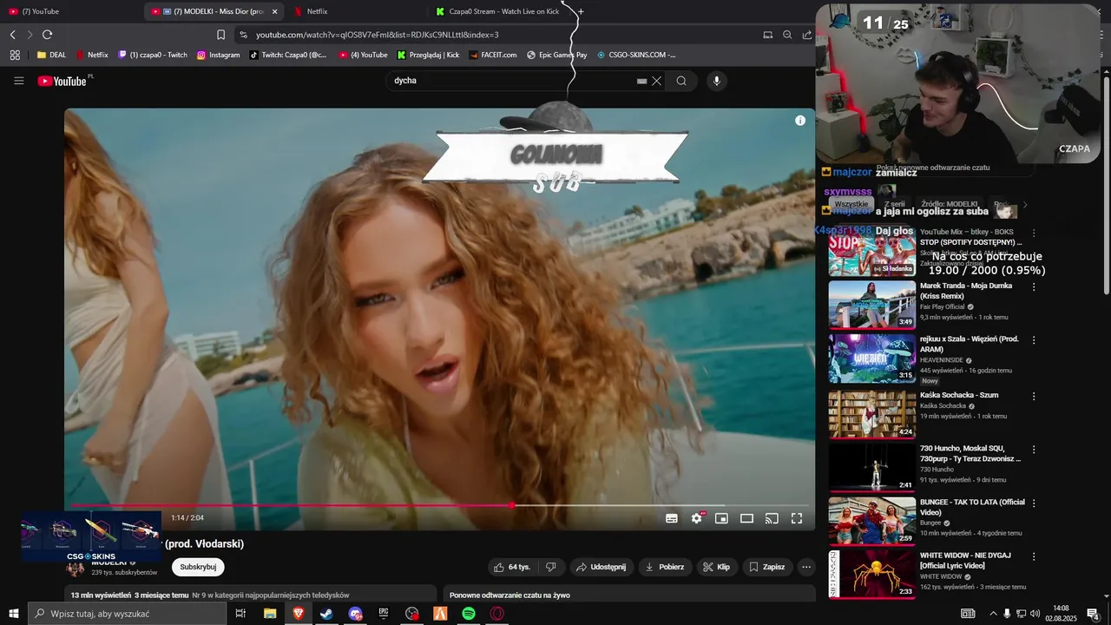Select the Źródło: MODELKI filter chip
This screenshot has width=1111, height=625.
(x=949, y=204)
